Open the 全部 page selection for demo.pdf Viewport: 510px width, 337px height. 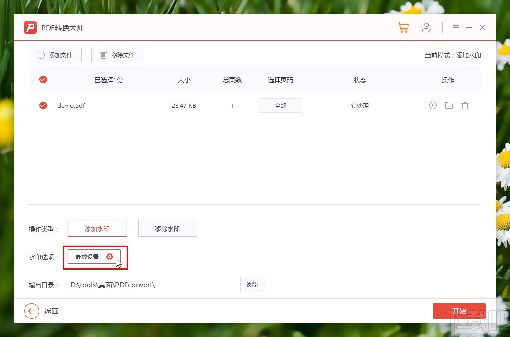tap(280, 105)
